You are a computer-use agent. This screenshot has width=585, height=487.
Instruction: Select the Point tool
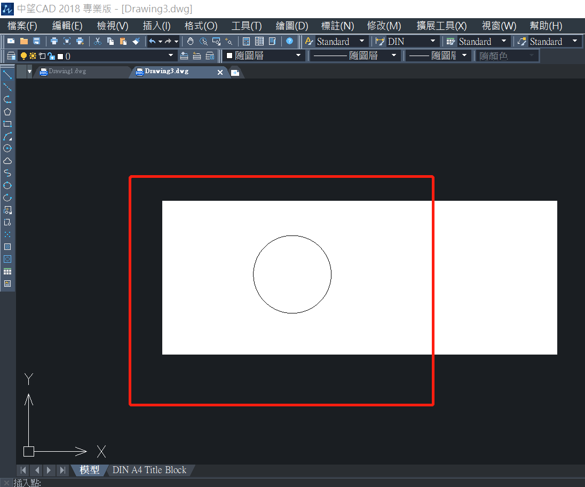pos(7,234)
